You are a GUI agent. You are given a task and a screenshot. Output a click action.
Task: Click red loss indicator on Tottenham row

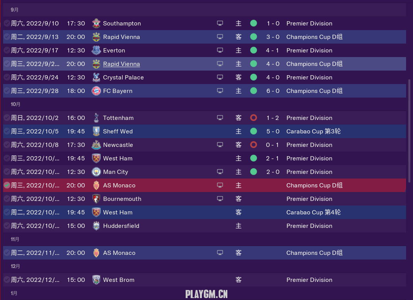pyautogui.click(x=254, y=118)
